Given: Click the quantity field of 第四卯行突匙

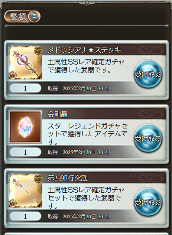Looking at the screenshot, I should click(25, 216).
